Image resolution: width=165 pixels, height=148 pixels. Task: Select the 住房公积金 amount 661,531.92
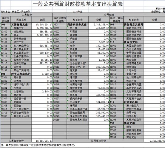coord(42,63)
